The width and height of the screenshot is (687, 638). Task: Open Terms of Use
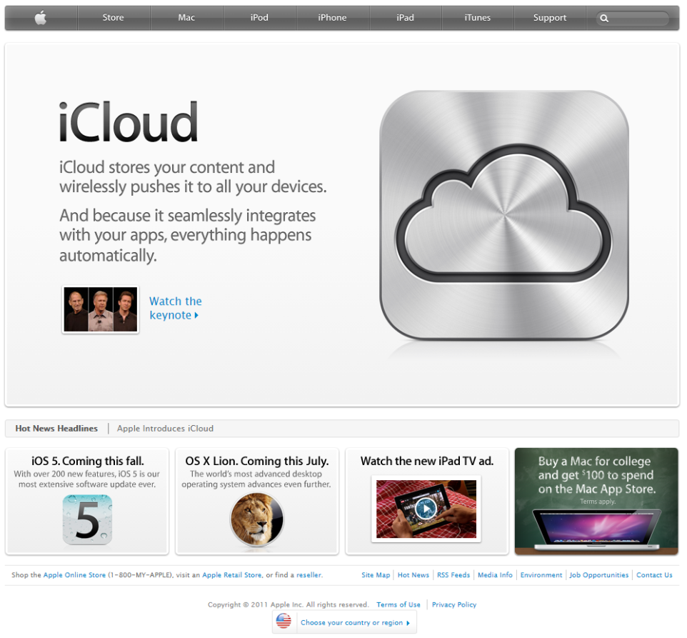click(398, 604)
